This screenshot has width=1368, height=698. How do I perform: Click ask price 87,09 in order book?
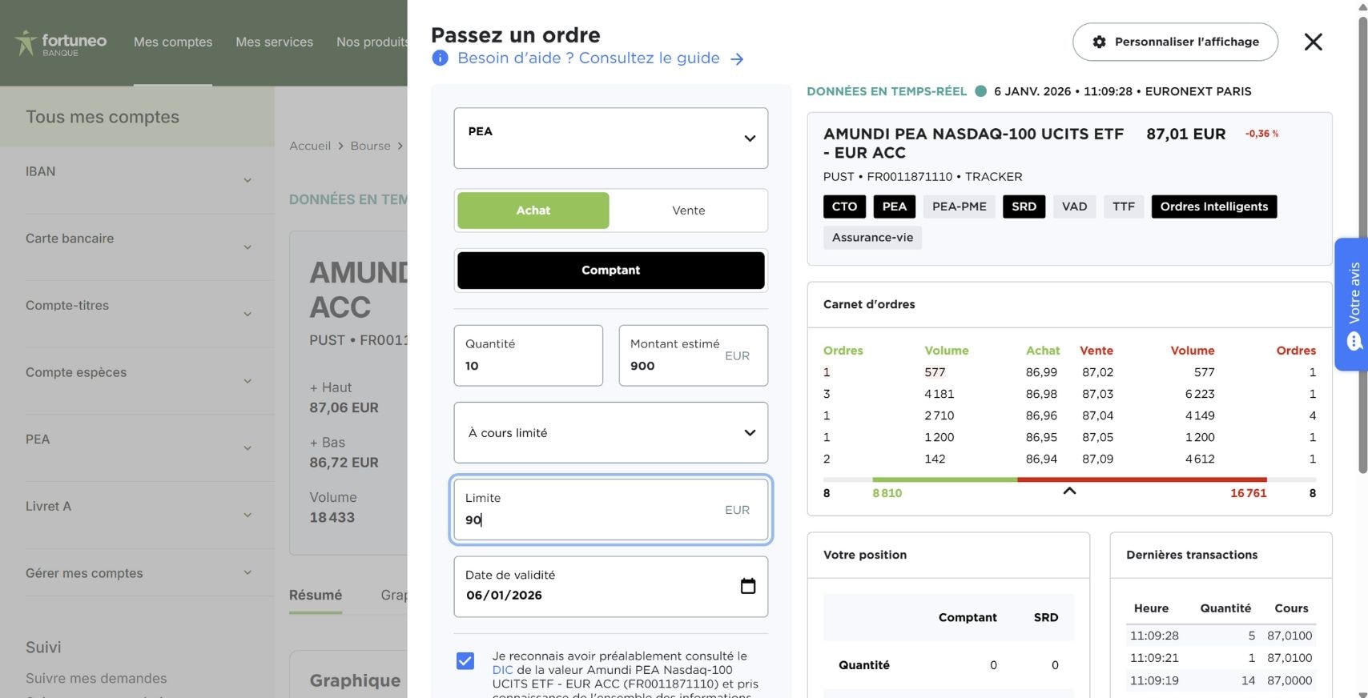click(x=1097, y=459)
